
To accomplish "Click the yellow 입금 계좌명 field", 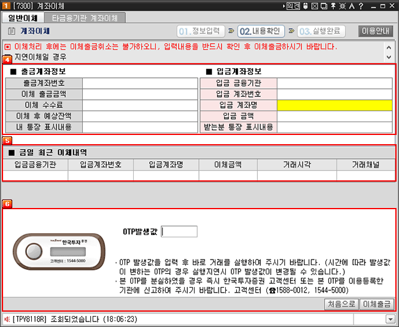I will 334,105.
